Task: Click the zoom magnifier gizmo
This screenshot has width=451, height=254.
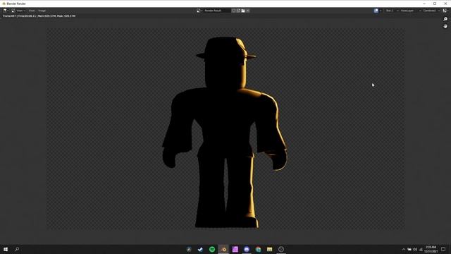Action: pos(445,19)
